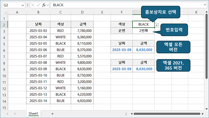Select cell containing 2번째

[x=143, y=31]
